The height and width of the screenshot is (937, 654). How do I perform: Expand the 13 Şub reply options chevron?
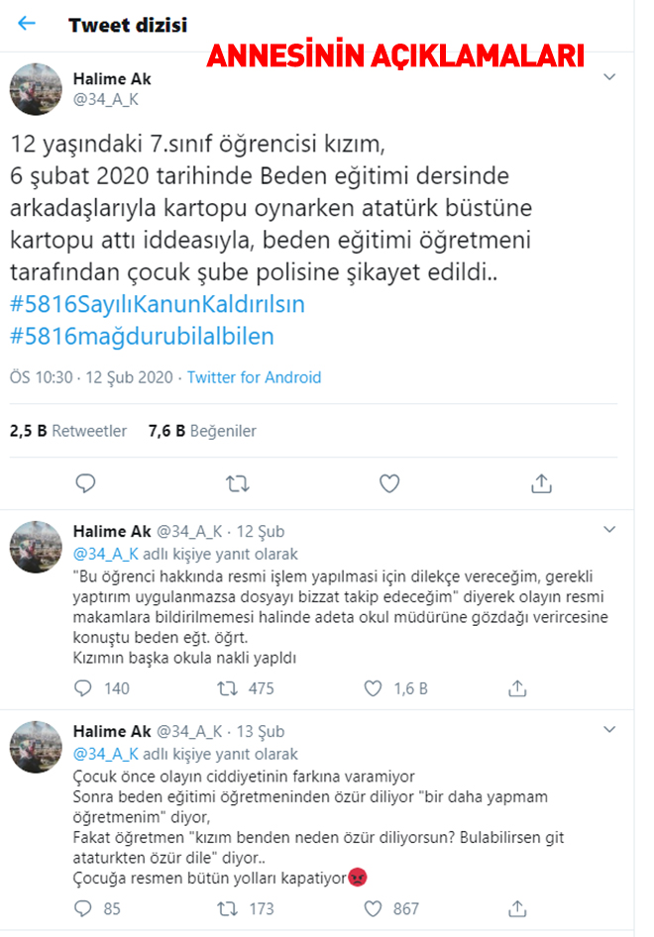pos(609,730)
